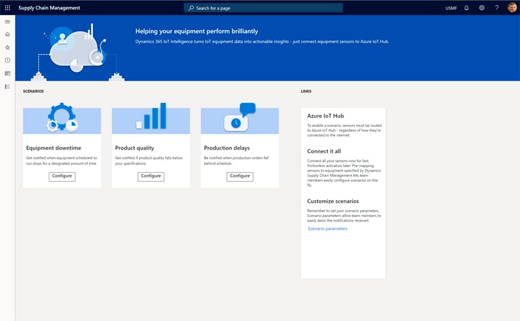The image size is (520, 321).
Task: Switch company using USMF selector
Action: click(x=451, y=8)
